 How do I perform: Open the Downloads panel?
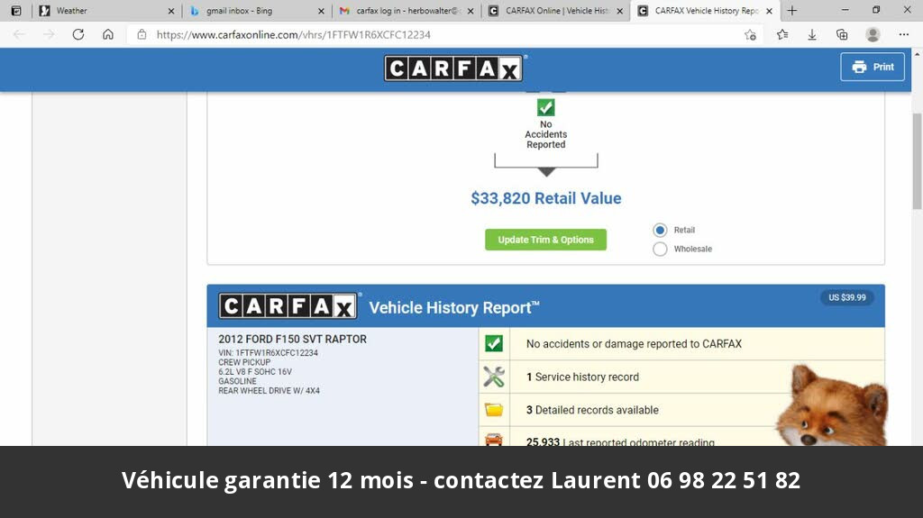pos(812,35)
